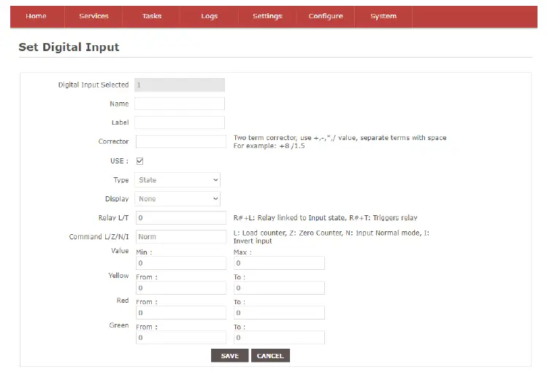
Task: Select the Corrector input field
Action: (180, 142)
